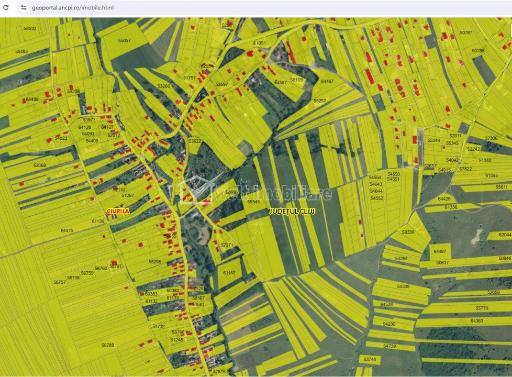Click the CIURILA locality label
The height and width of the screenshot is (377, 512).
(x=117, y=210)
